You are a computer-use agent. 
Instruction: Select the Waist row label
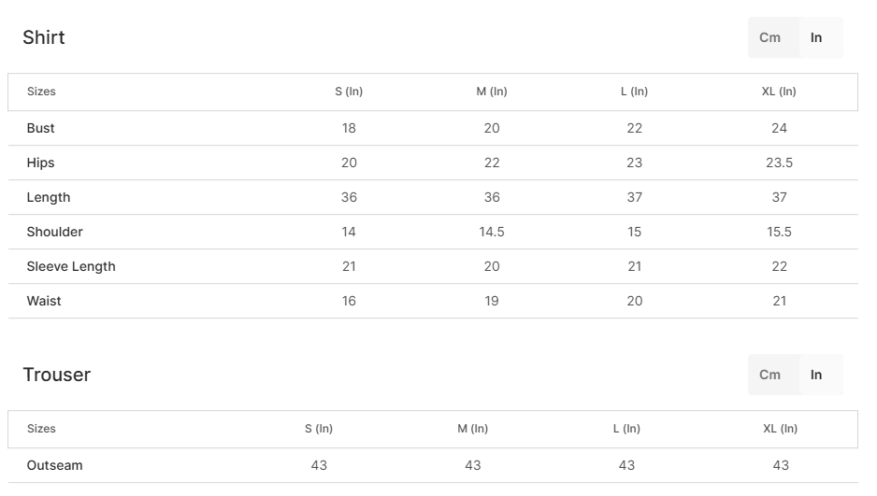pyautogui.click(x=44, y=301)
